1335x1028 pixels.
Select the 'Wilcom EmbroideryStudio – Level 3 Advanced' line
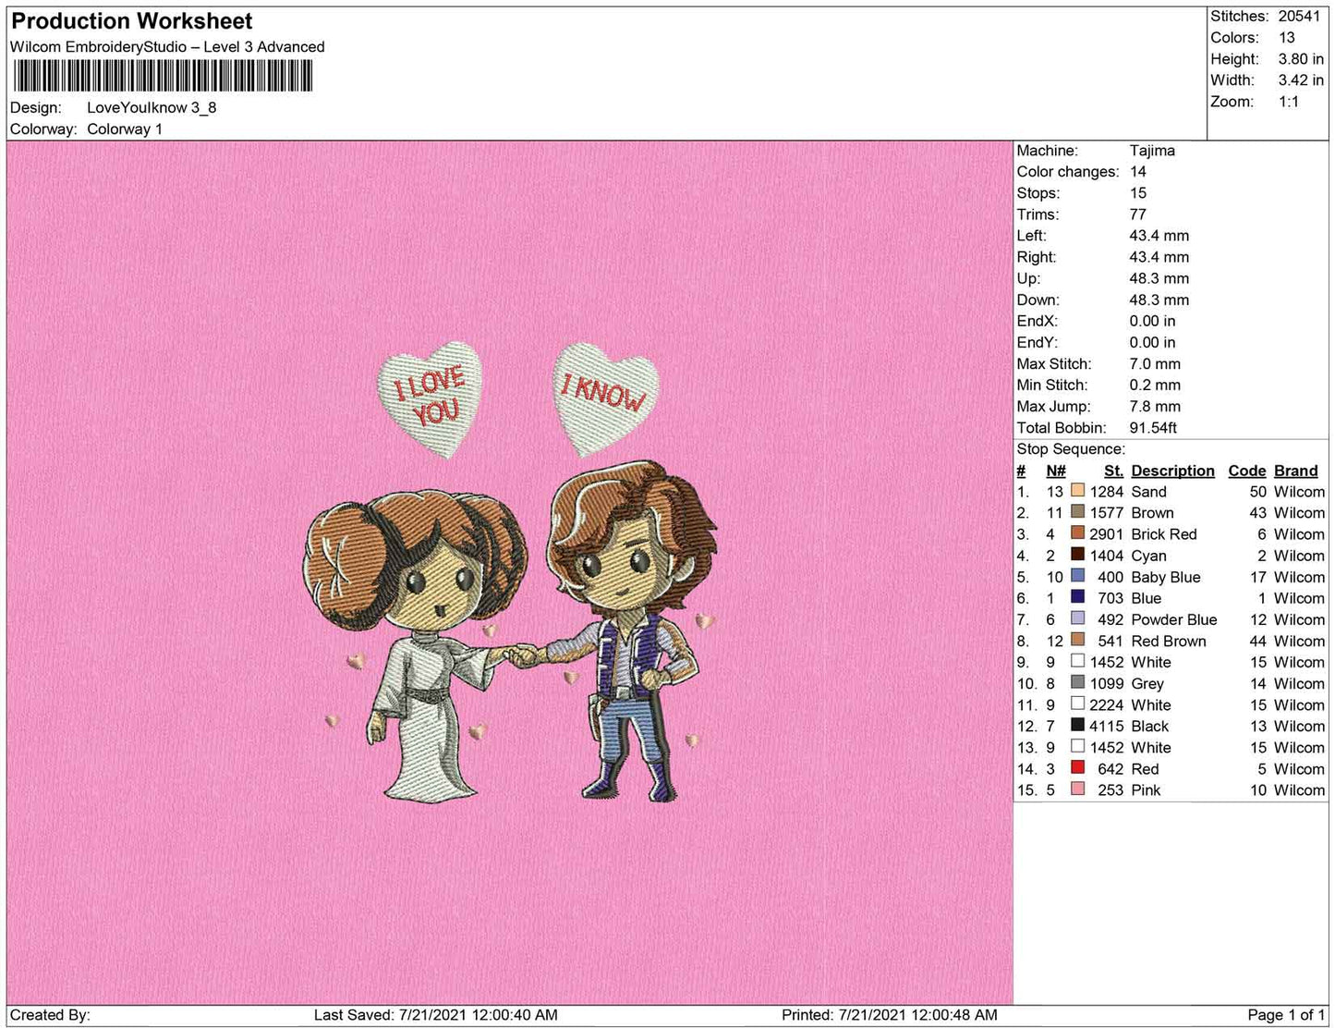pos(167,47)
